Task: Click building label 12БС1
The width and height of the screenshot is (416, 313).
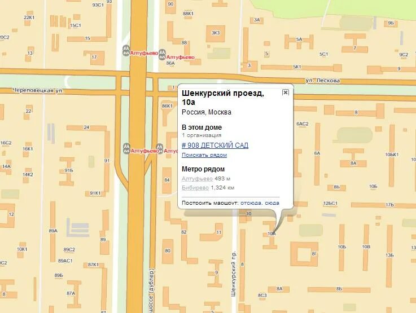Action: pyautogui.click(x=330, y=204)
